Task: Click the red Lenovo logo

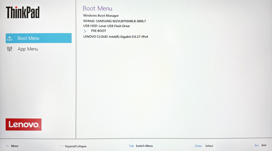Action: point(23,125)
